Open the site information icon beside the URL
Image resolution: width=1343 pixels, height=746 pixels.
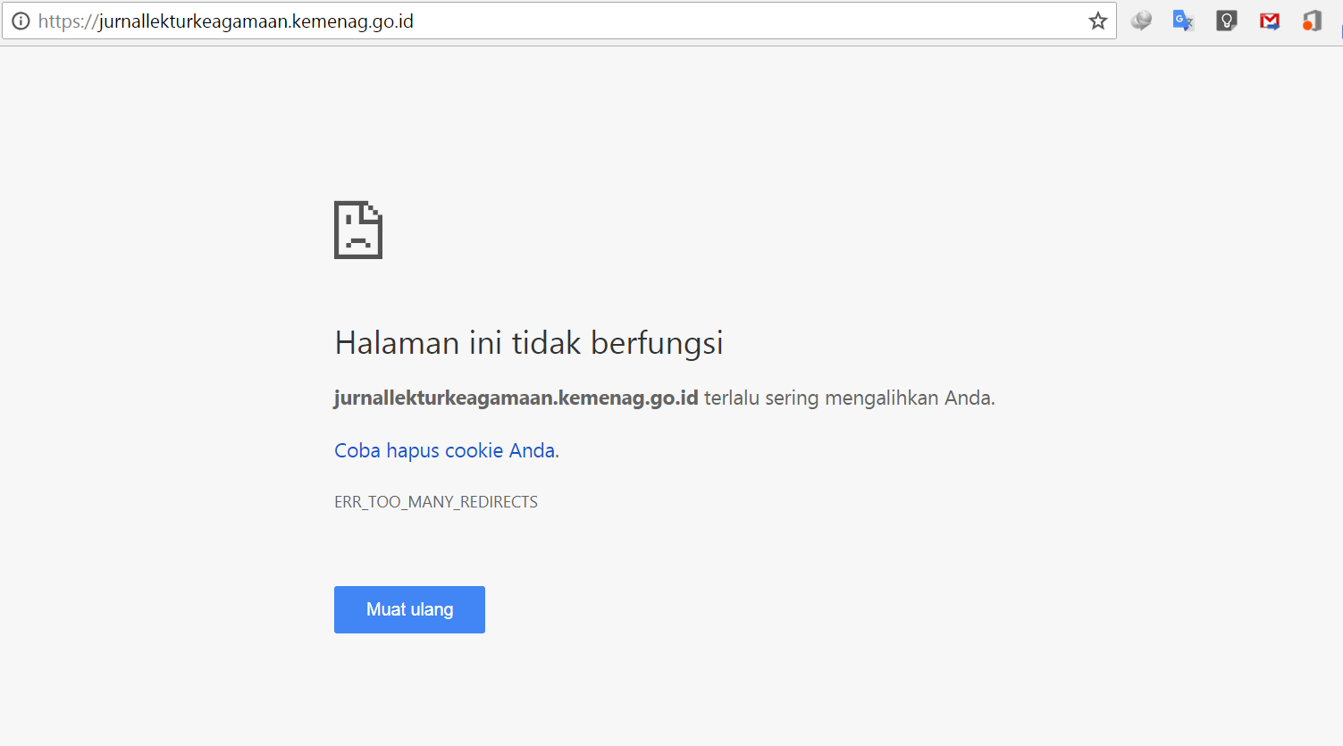(21, 21)
